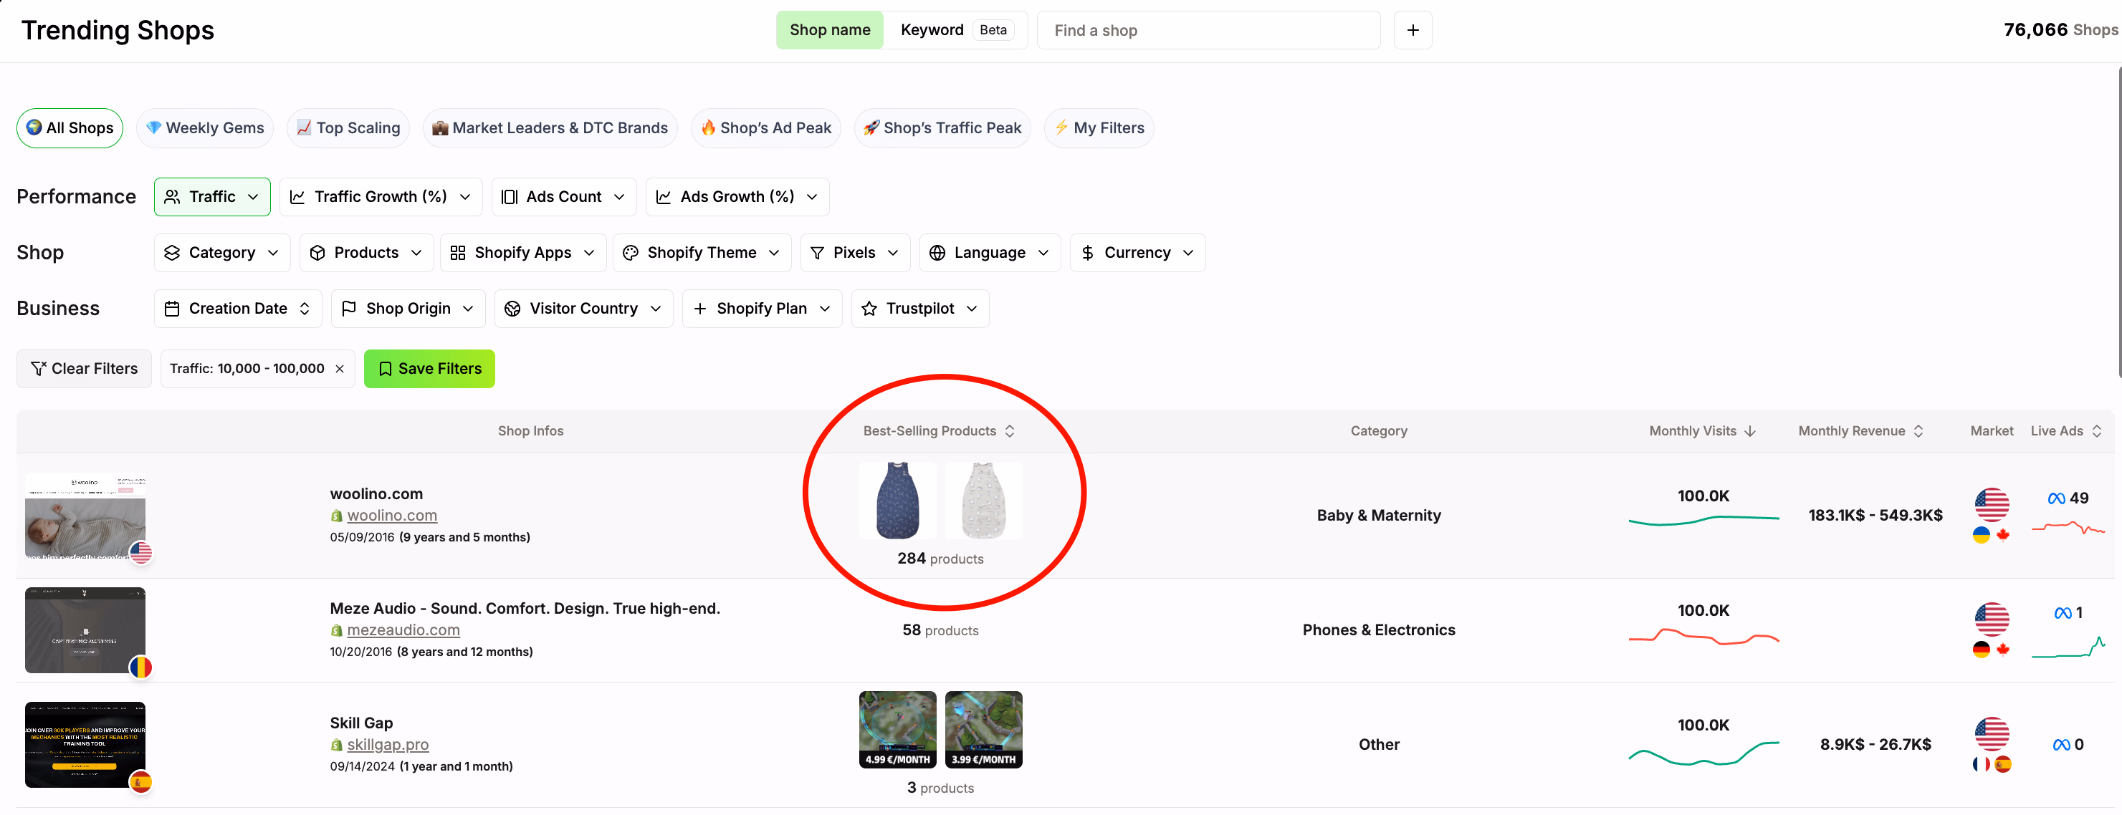Click the US flag in woolino market column
The height and width of the screenshot is (815, 2122).
pyautogui.click(x=1991, y=505)
